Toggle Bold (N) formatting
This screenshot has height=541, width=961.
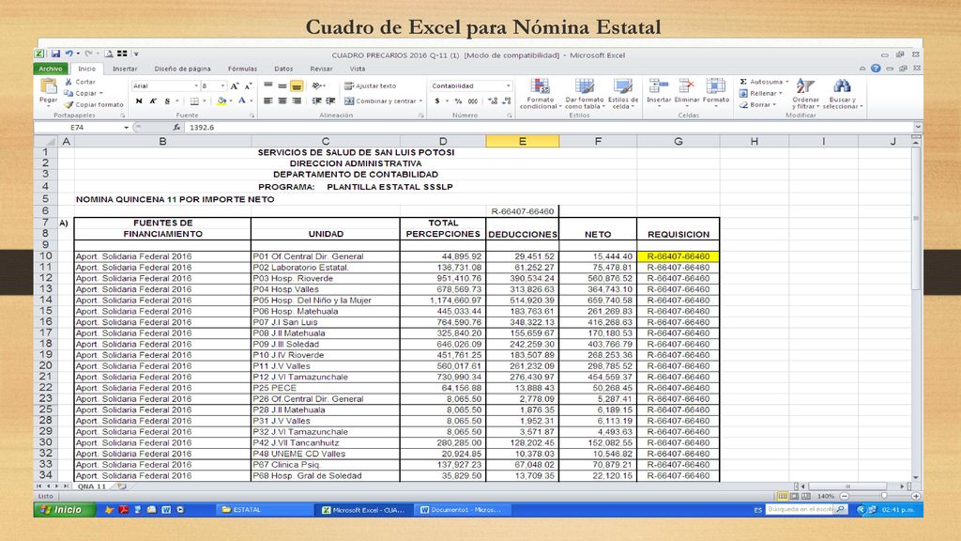[x=139, y=101]
